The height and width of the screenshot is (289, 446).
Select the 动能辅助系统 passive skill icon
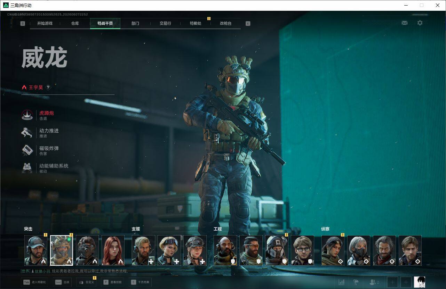pos(27,168)
